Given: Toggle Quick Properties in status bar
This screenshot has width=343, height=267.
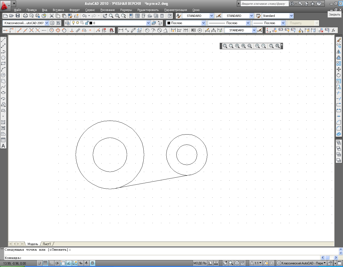Looking at the screenshot, I should click(92, 263).
